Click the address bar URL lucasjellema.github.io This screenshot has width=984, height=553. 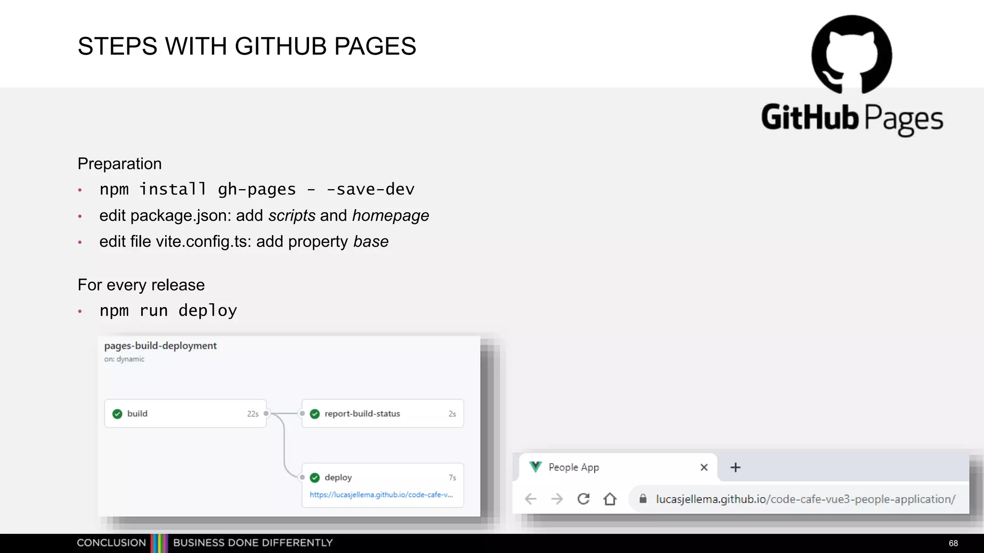805,499
